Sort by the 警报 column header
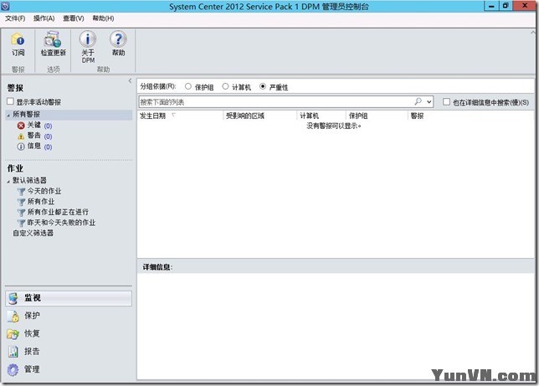 click(471, 116)
